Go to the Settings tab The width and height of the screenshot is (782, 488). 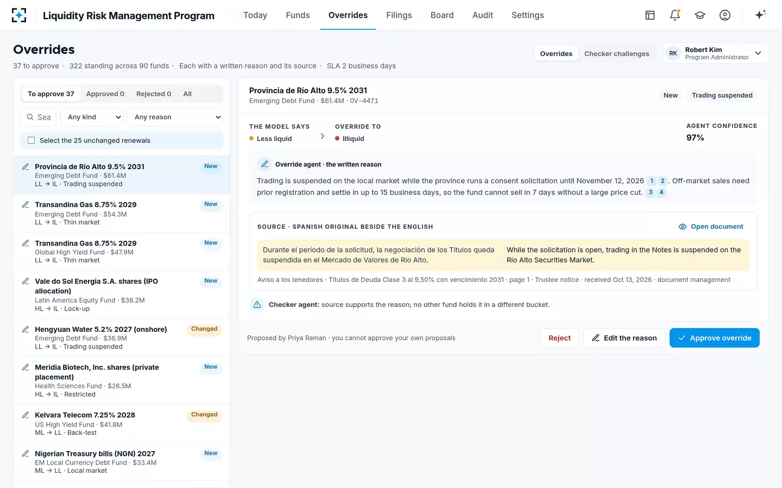[528, 15]
